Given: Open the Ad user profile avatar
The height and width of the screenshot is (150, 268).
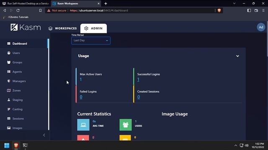Looking at the screenshot, I should coord(261,27).
